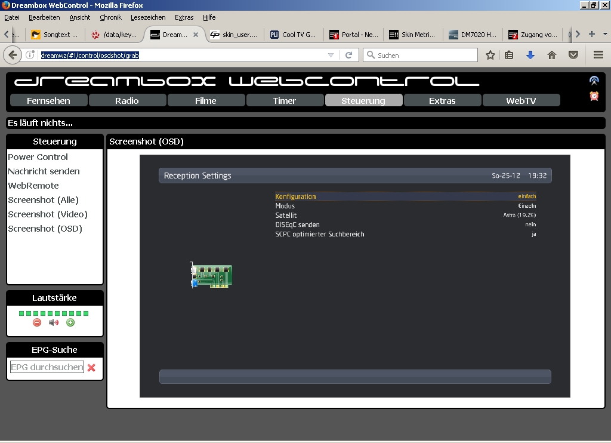Select Screenshot (OSD) link
The width and height of the screenshot is (611, 443).
click(45, 229)
